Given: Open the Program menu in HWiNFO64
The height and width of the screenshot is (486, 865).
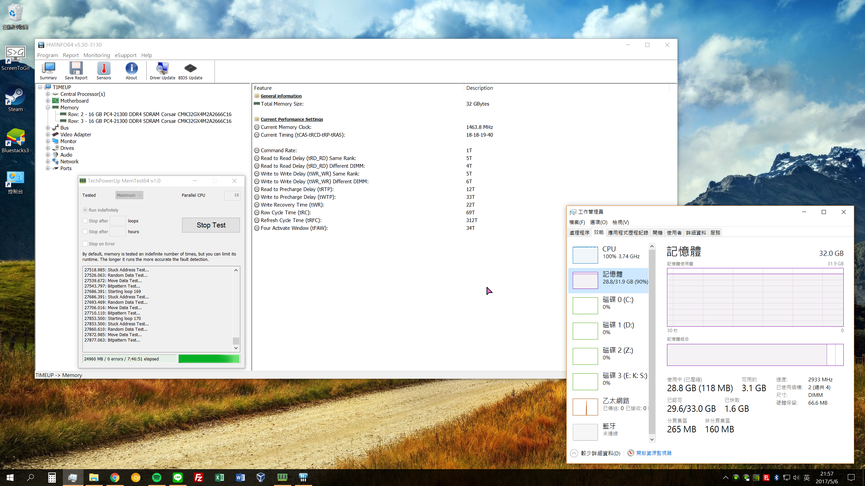Looking at the screenshot, I should pos(48,55).
